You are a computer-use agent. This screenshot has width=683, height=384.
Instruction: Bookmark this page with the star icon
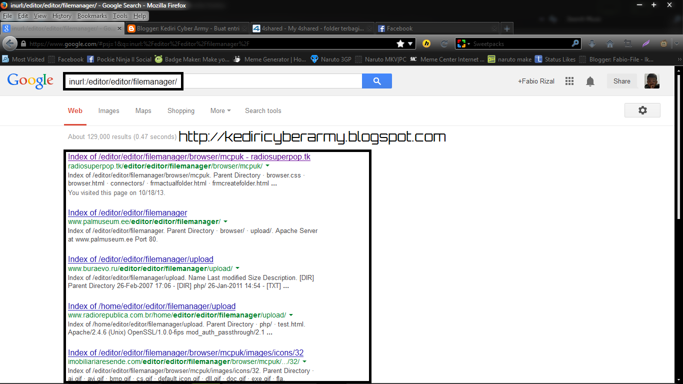click(x=400, y=44)
